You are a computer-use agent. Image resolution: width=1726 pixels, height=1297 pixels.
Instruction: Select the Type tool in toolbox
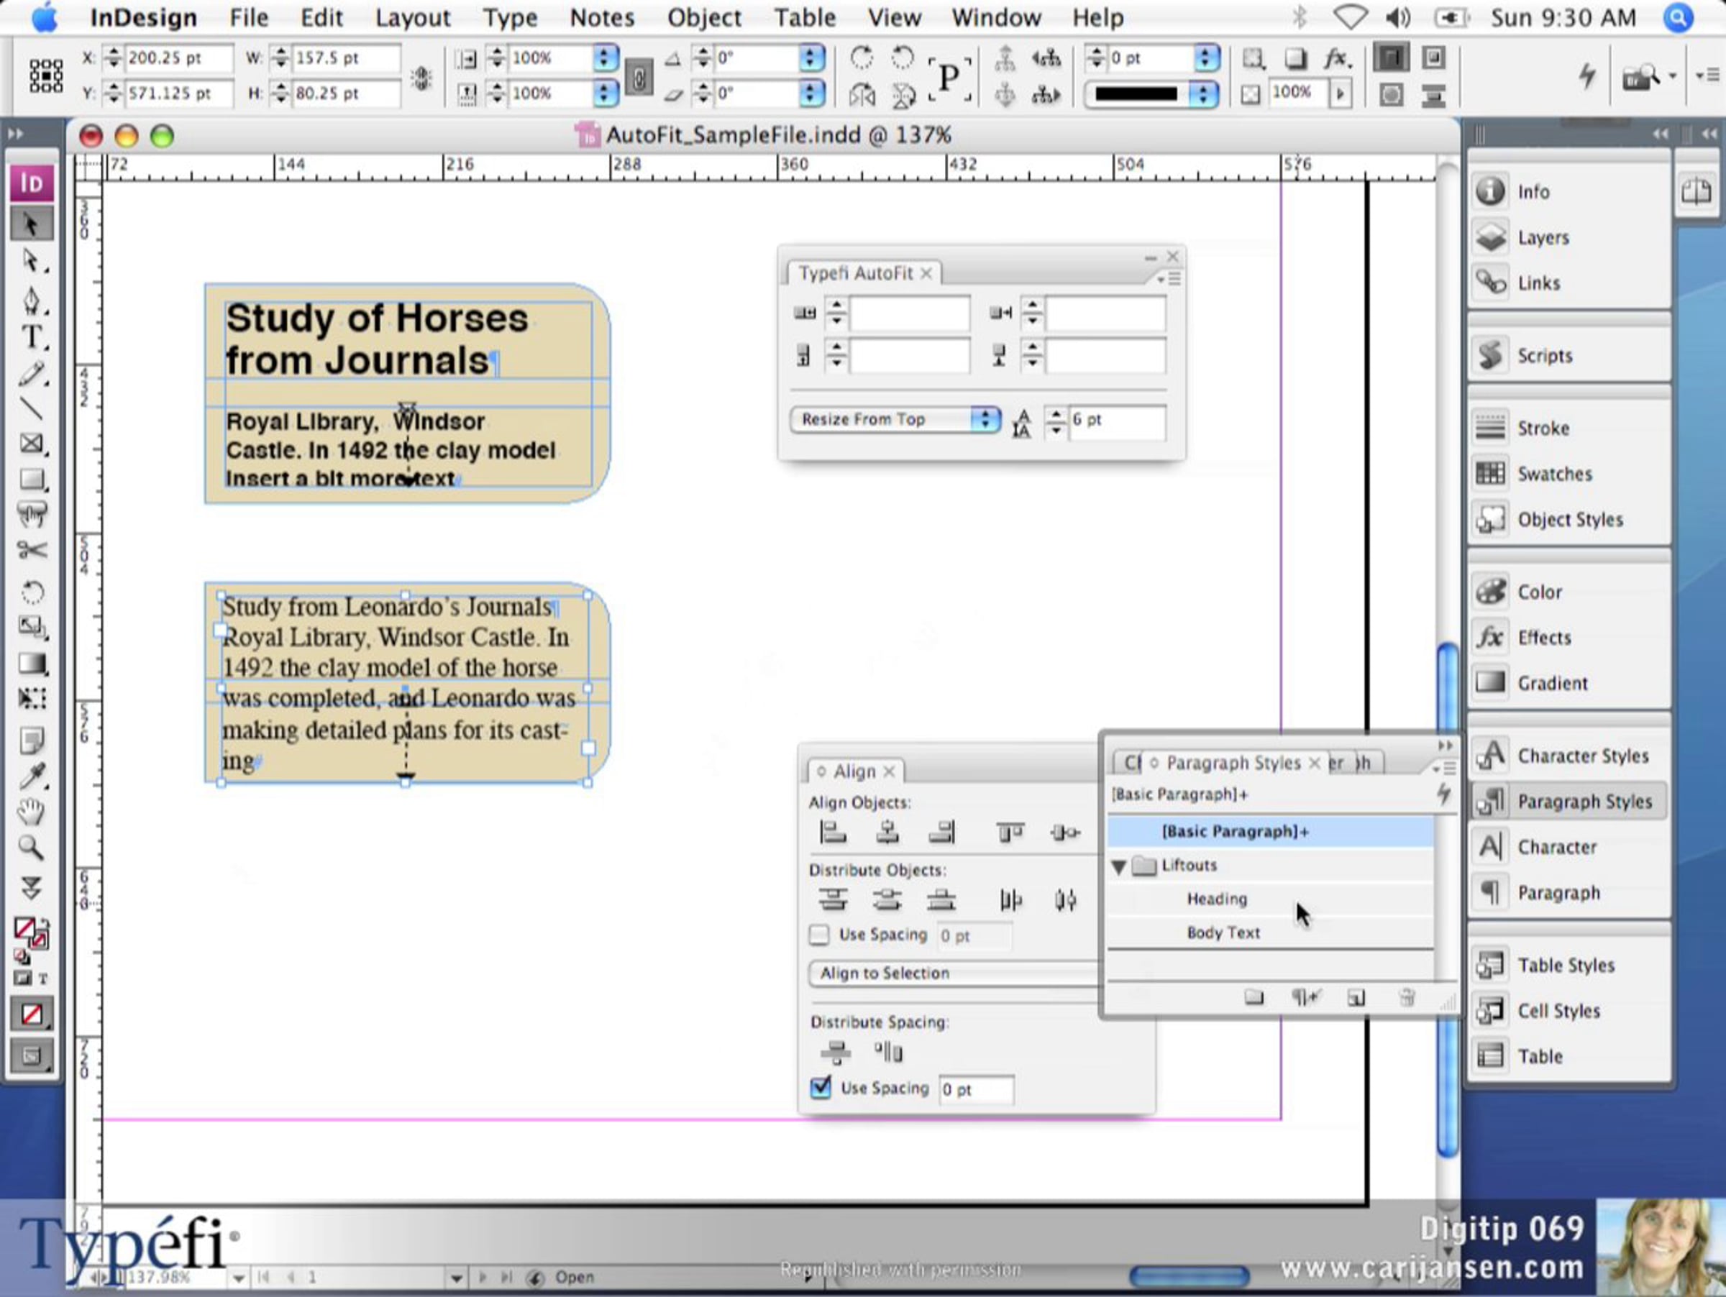click(31, 338)
